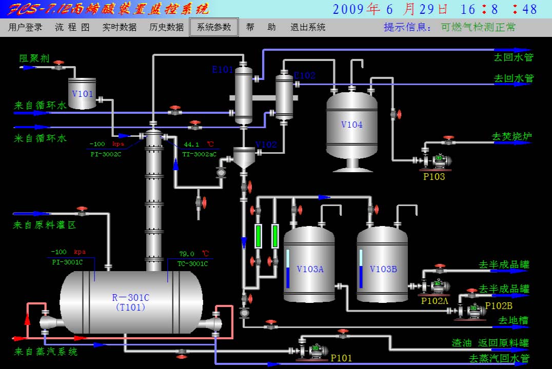
Task: Click the 44.1 ℃ temperature reading
Action: click(199, 144)
